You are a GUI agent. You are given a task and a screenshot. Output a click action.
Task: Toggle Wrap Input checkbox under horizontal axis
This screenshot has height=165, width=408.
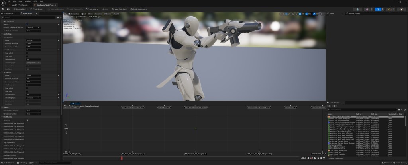(x=27, y=56)
